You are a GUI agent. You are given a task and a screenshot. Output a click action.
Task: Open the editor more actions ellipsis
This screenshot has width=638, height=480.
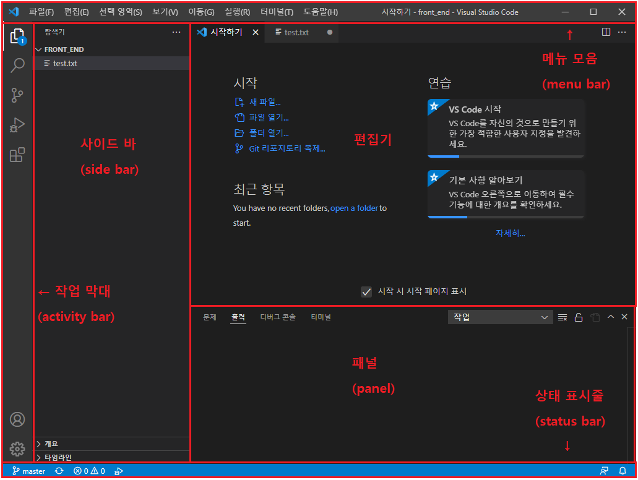[x=622, y=32]
